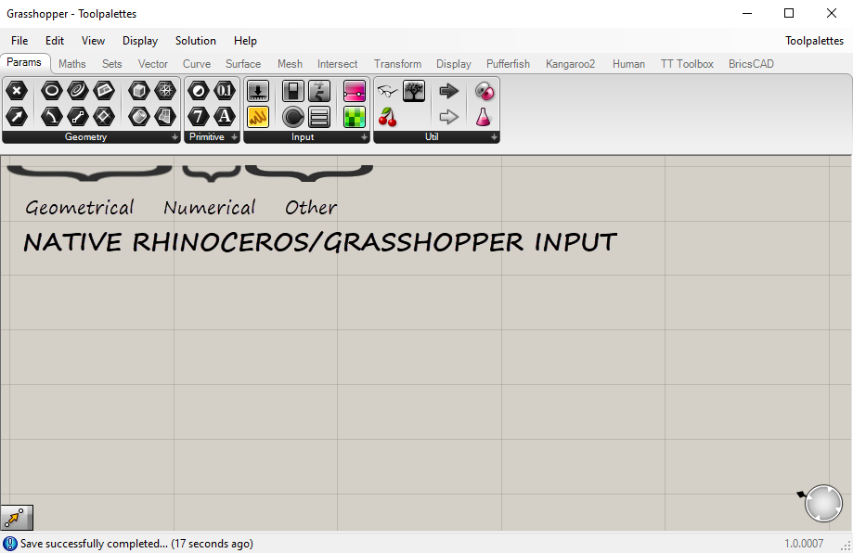The height and width of the screenshot is (553, 853).
Task: Select the Number parameter icon
Action: coord(225,90)
